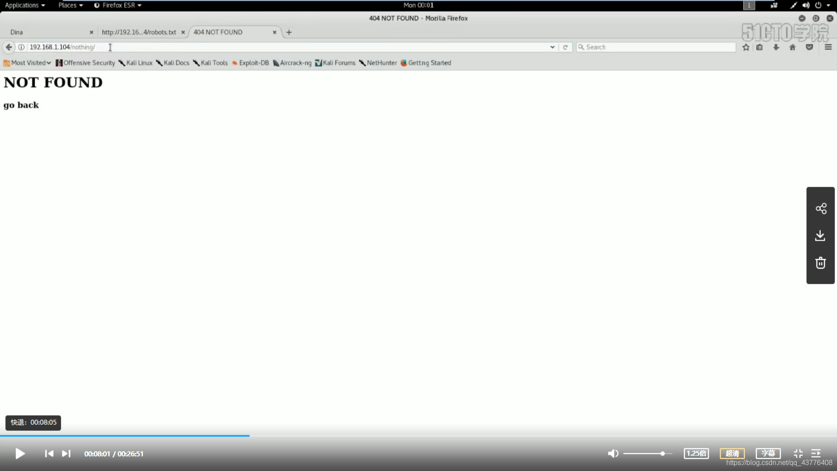Open Exploit-DB bookmark
The height and width of the screenshot is (471, 837).
click(250, 63)
